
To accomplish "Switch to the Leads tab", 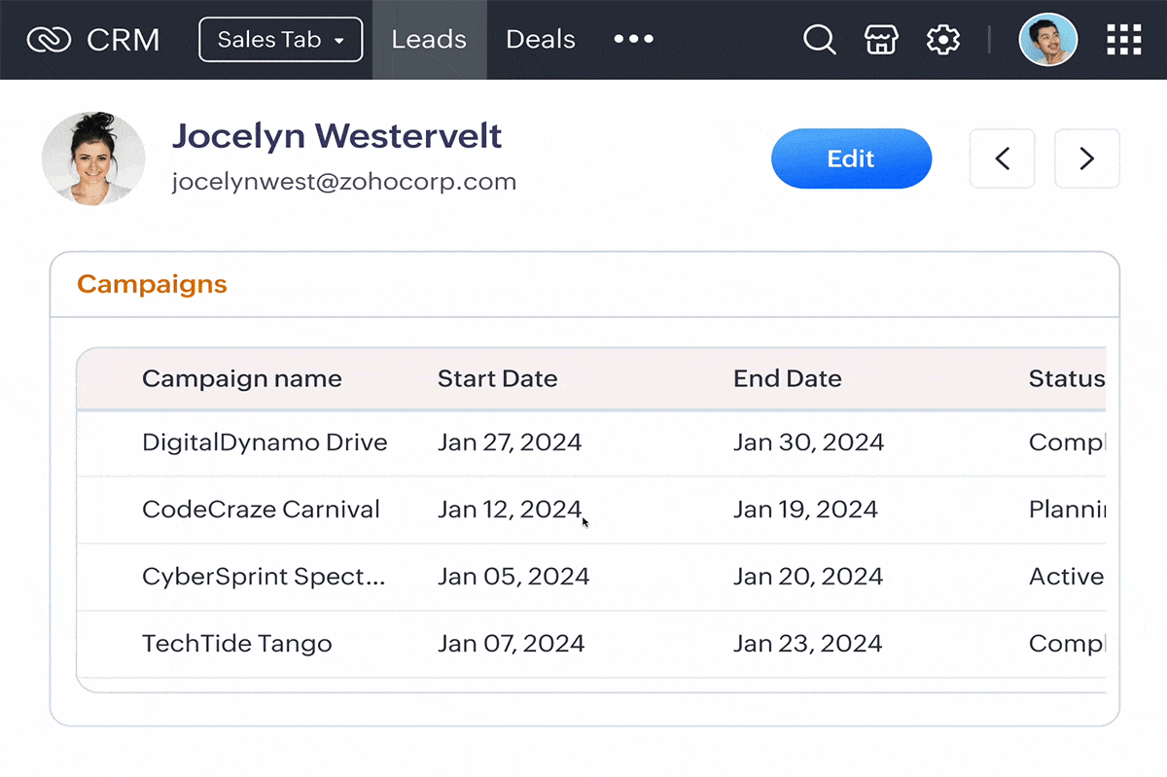I will pos(429,40).
